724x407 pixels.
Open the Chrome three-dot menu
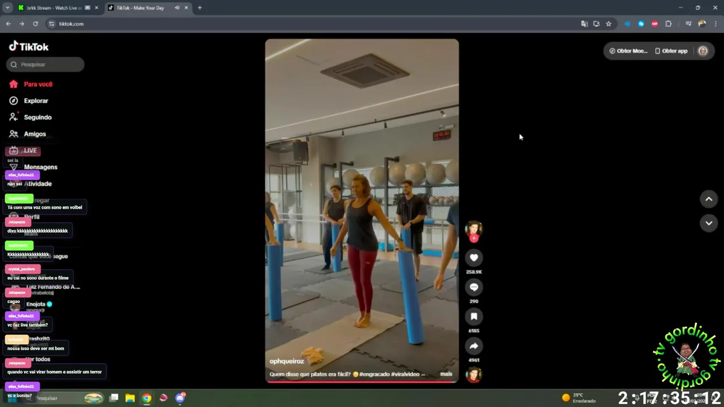pyautogui.click(x=716, y=24)
